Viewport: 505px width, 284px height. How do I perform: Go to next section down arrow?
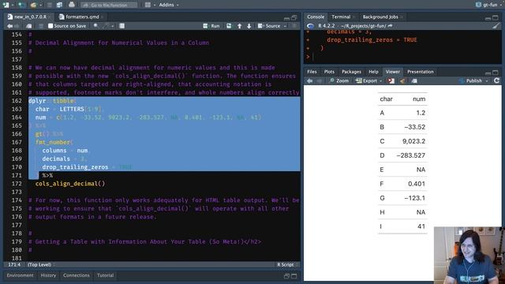coord(249,26)
